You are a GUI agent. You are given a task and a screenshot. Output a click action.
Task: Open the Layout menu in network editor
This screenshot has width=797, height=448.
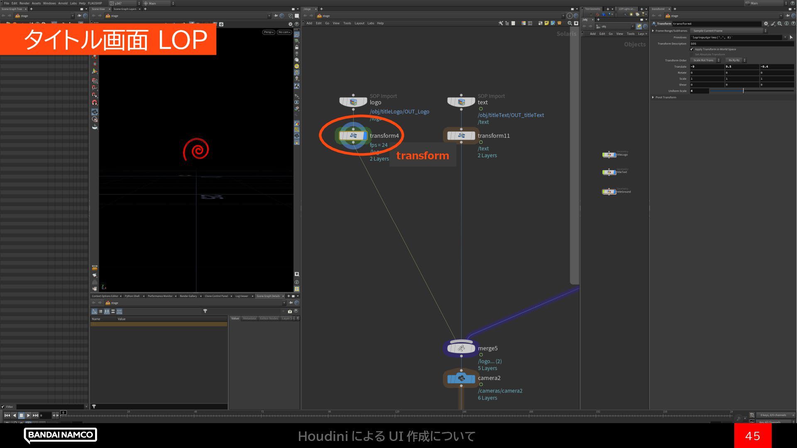tap(359, 23)
